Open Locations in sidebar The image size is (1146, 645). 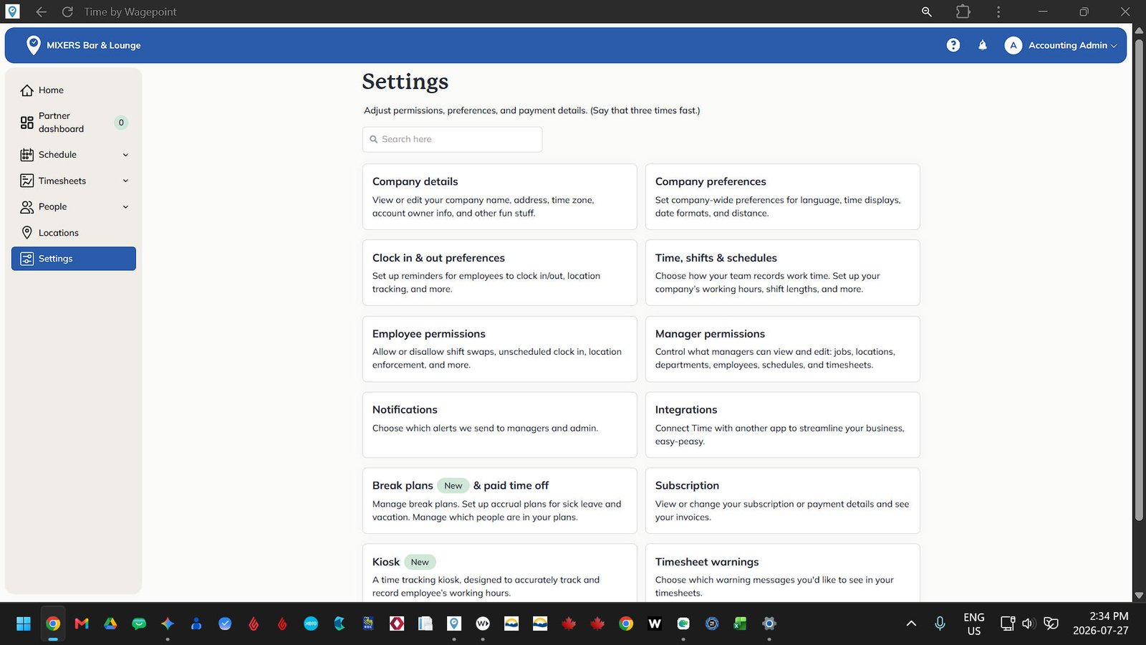tap(74, 233)
